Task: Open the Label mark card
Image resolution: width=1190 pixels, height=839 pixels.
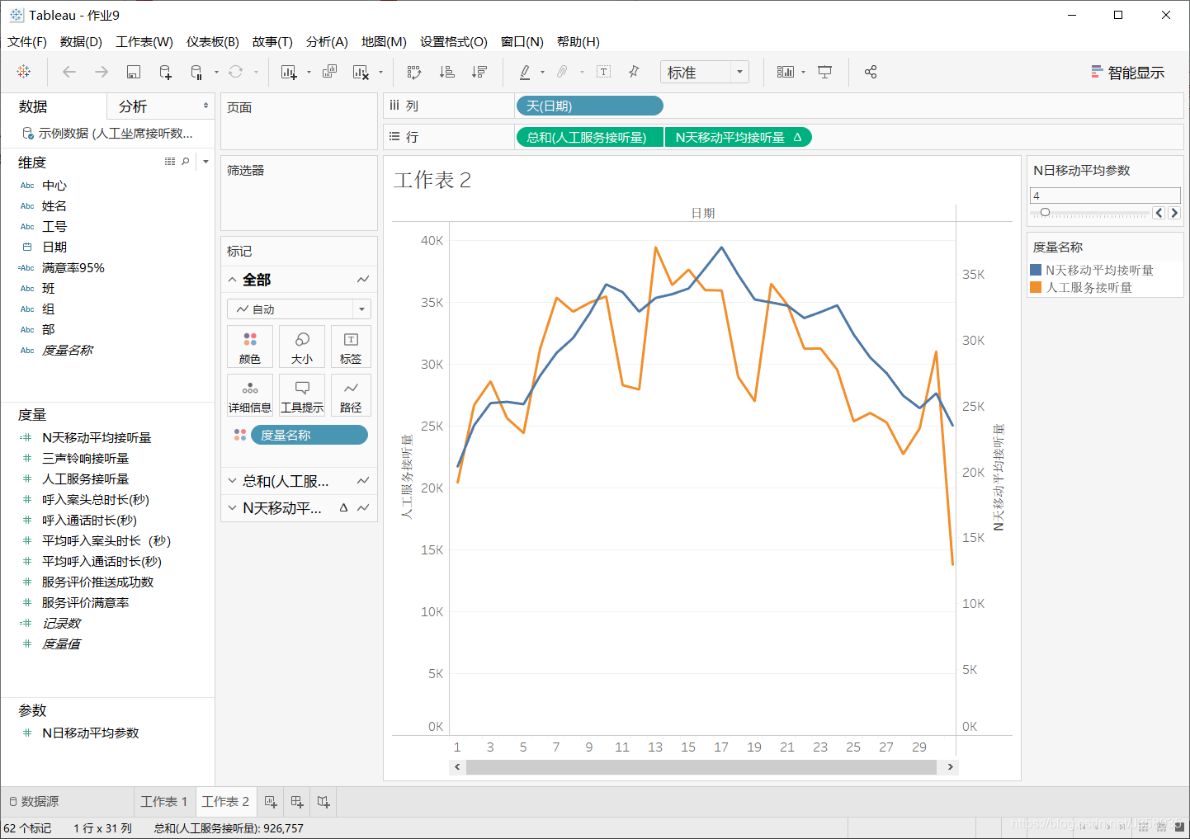Action: pos(351,346)
